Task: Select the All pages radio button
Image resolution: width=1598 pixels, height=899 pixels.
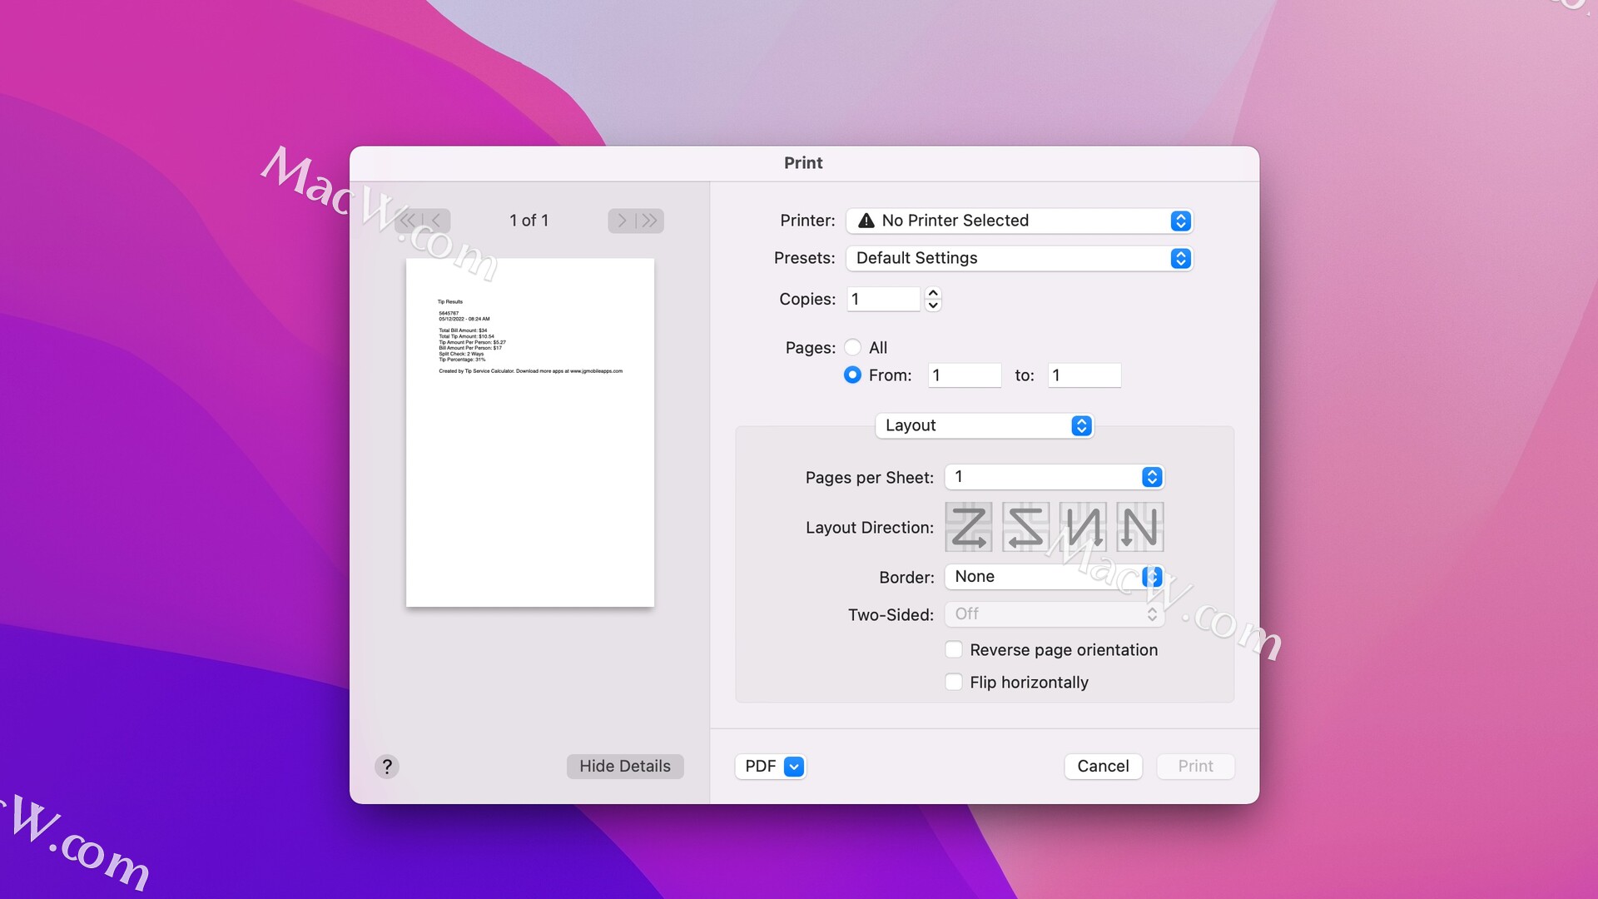Action: [x=852, y=347]
